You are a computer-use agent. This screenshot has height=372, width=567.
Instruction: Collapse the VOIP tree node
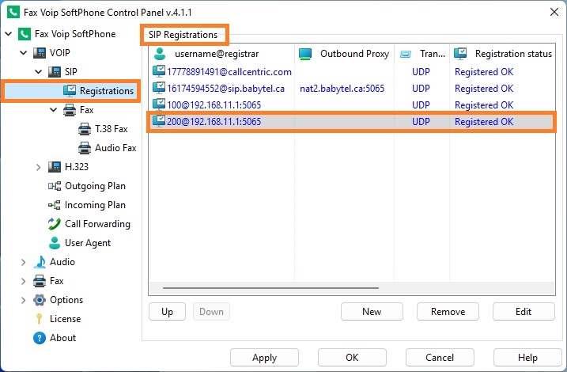(x=24, y=53)
